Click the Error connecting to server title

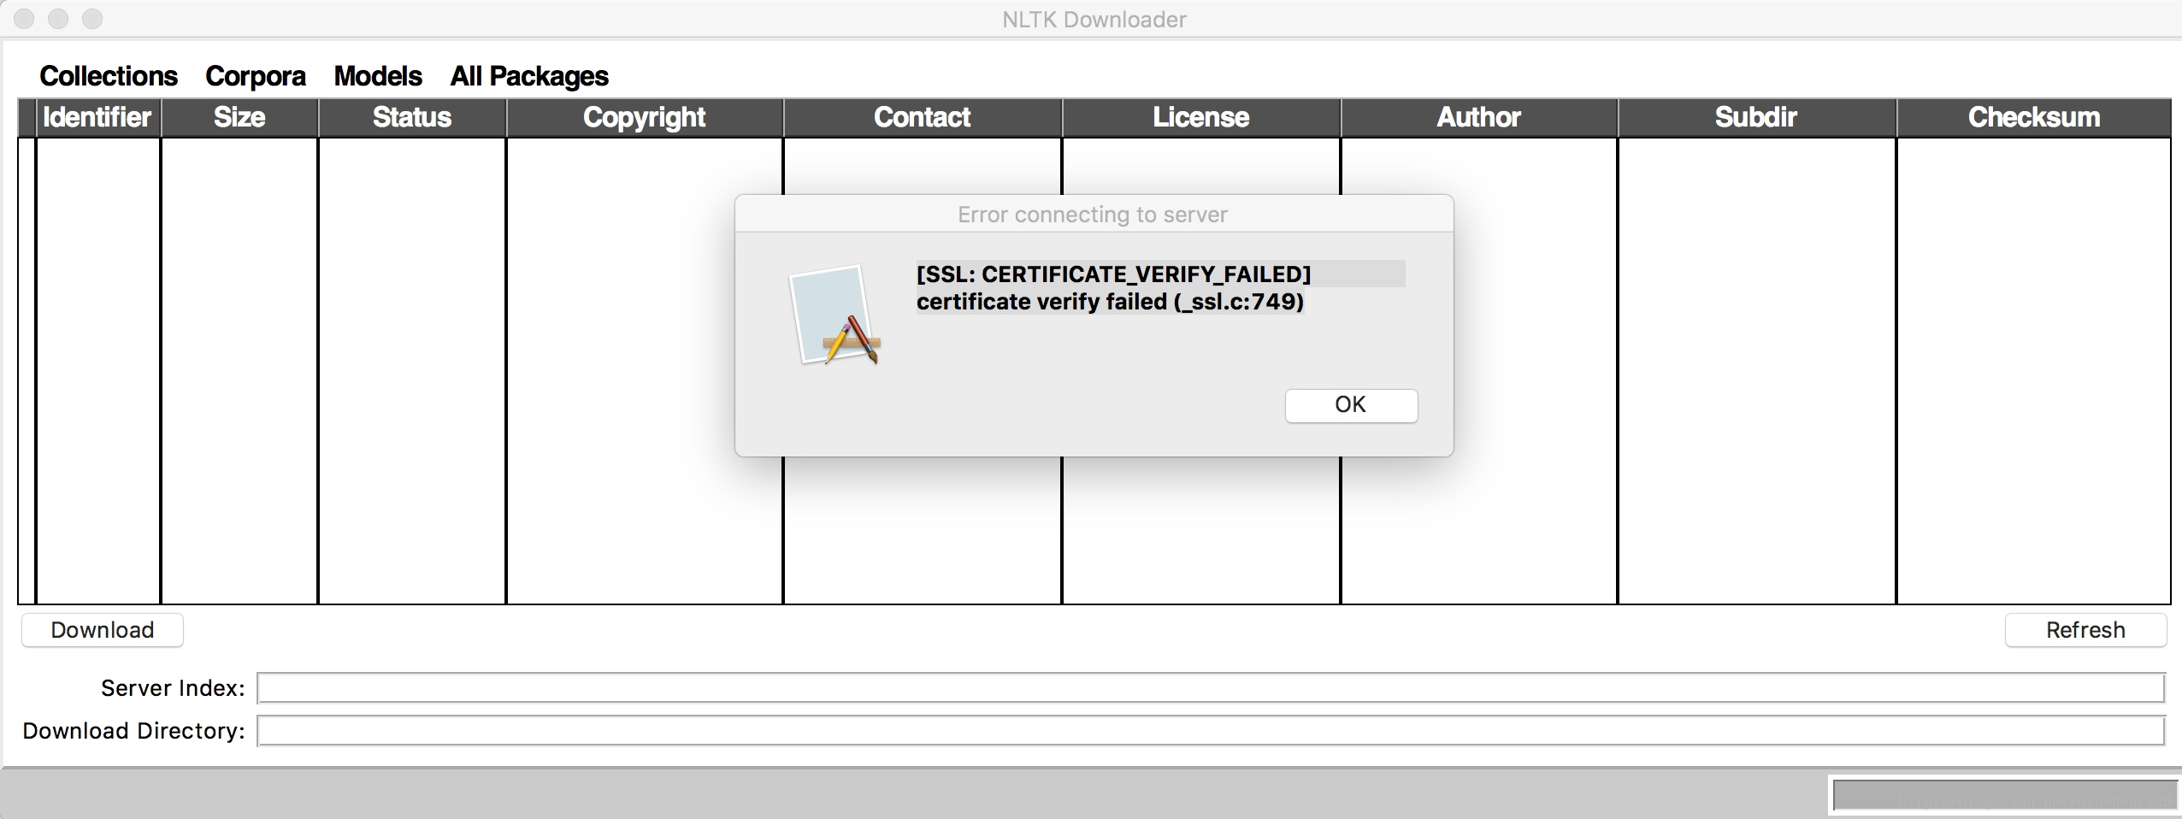click(1093, 215)
